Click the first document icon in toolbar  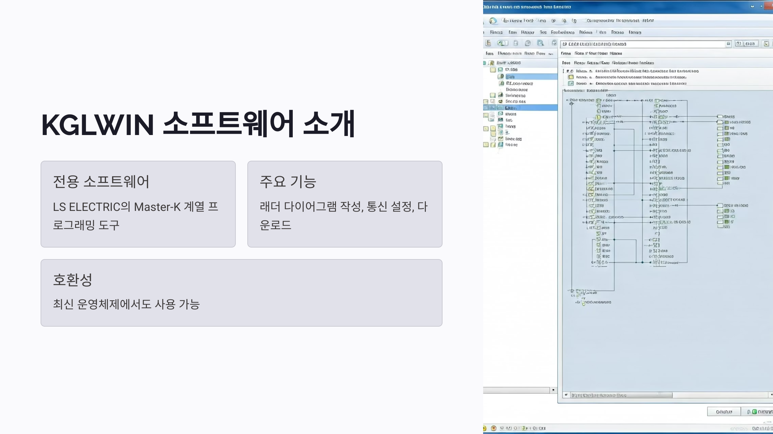(488, 43)
